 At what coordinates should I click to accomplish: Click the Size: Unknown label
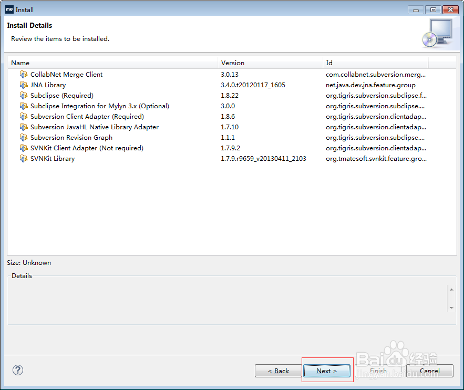click(29, 263)
